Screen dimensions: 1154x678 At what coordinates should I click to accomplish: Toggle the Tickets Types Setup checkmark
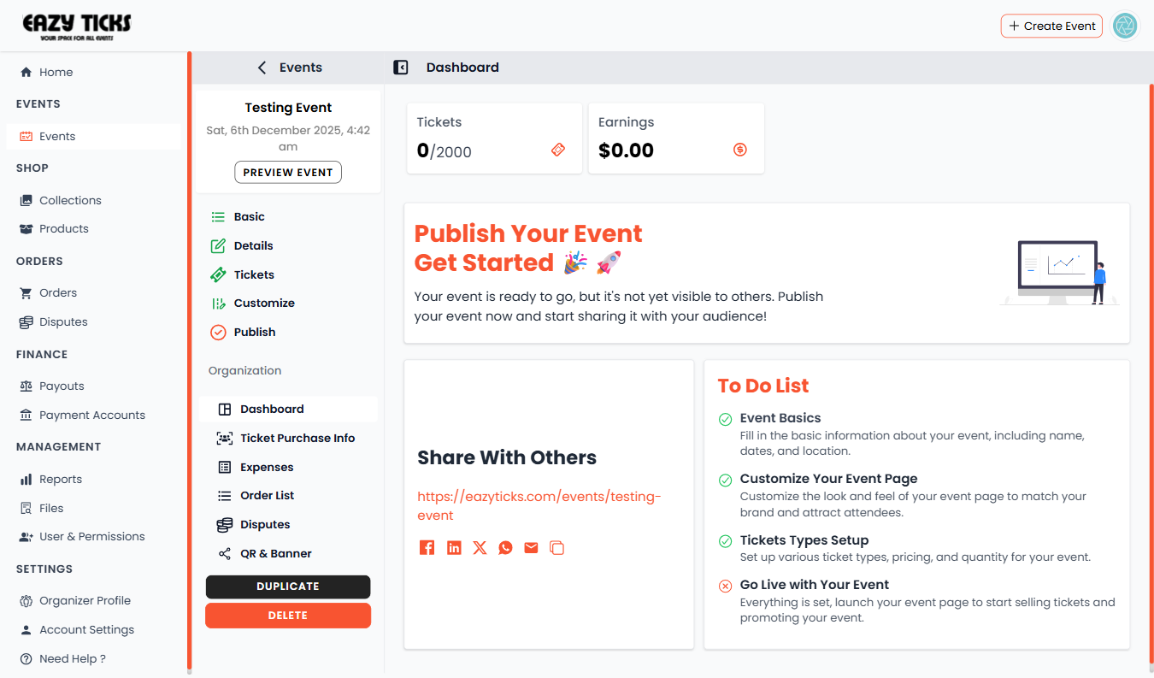[725, 540]
